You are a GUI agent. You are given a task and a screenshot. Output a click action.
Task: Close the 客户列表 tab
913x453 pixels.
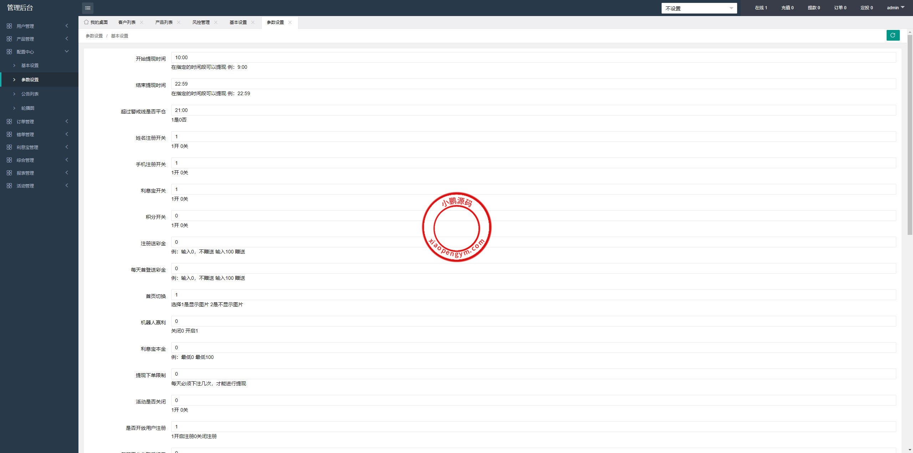(142, 22)
